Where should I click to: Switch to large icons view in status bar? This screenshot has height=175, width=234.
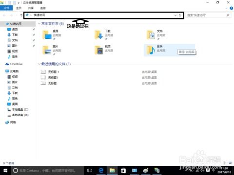(x=231, y=163)
